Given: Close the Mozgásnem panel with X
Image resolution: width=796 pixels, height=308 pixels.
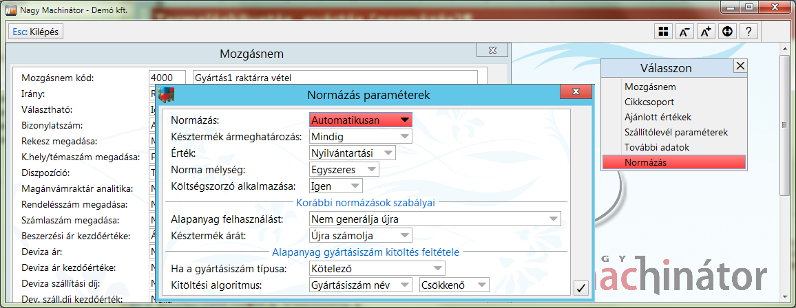Looking at the screenshot, I should [492, 49].
